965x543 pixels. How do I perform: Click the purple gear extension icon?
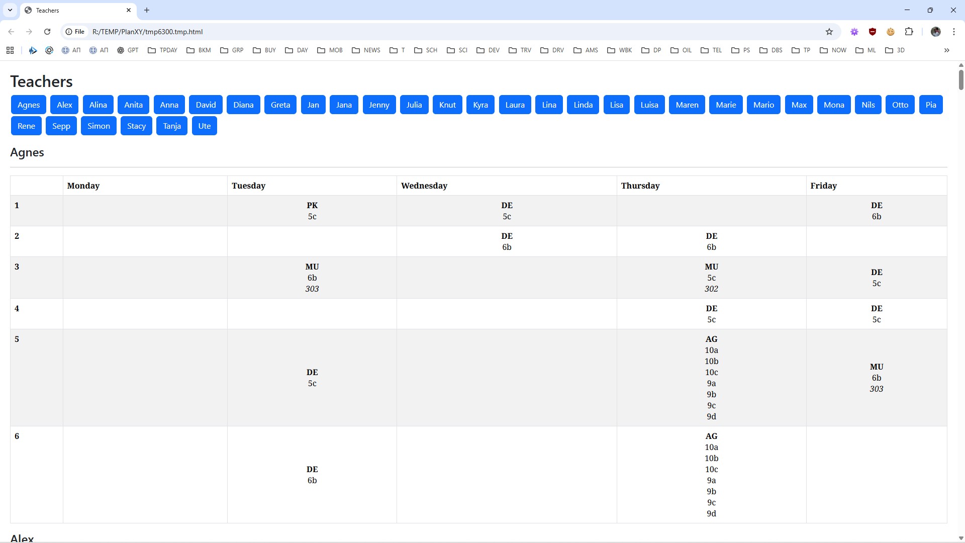point(854,32)
